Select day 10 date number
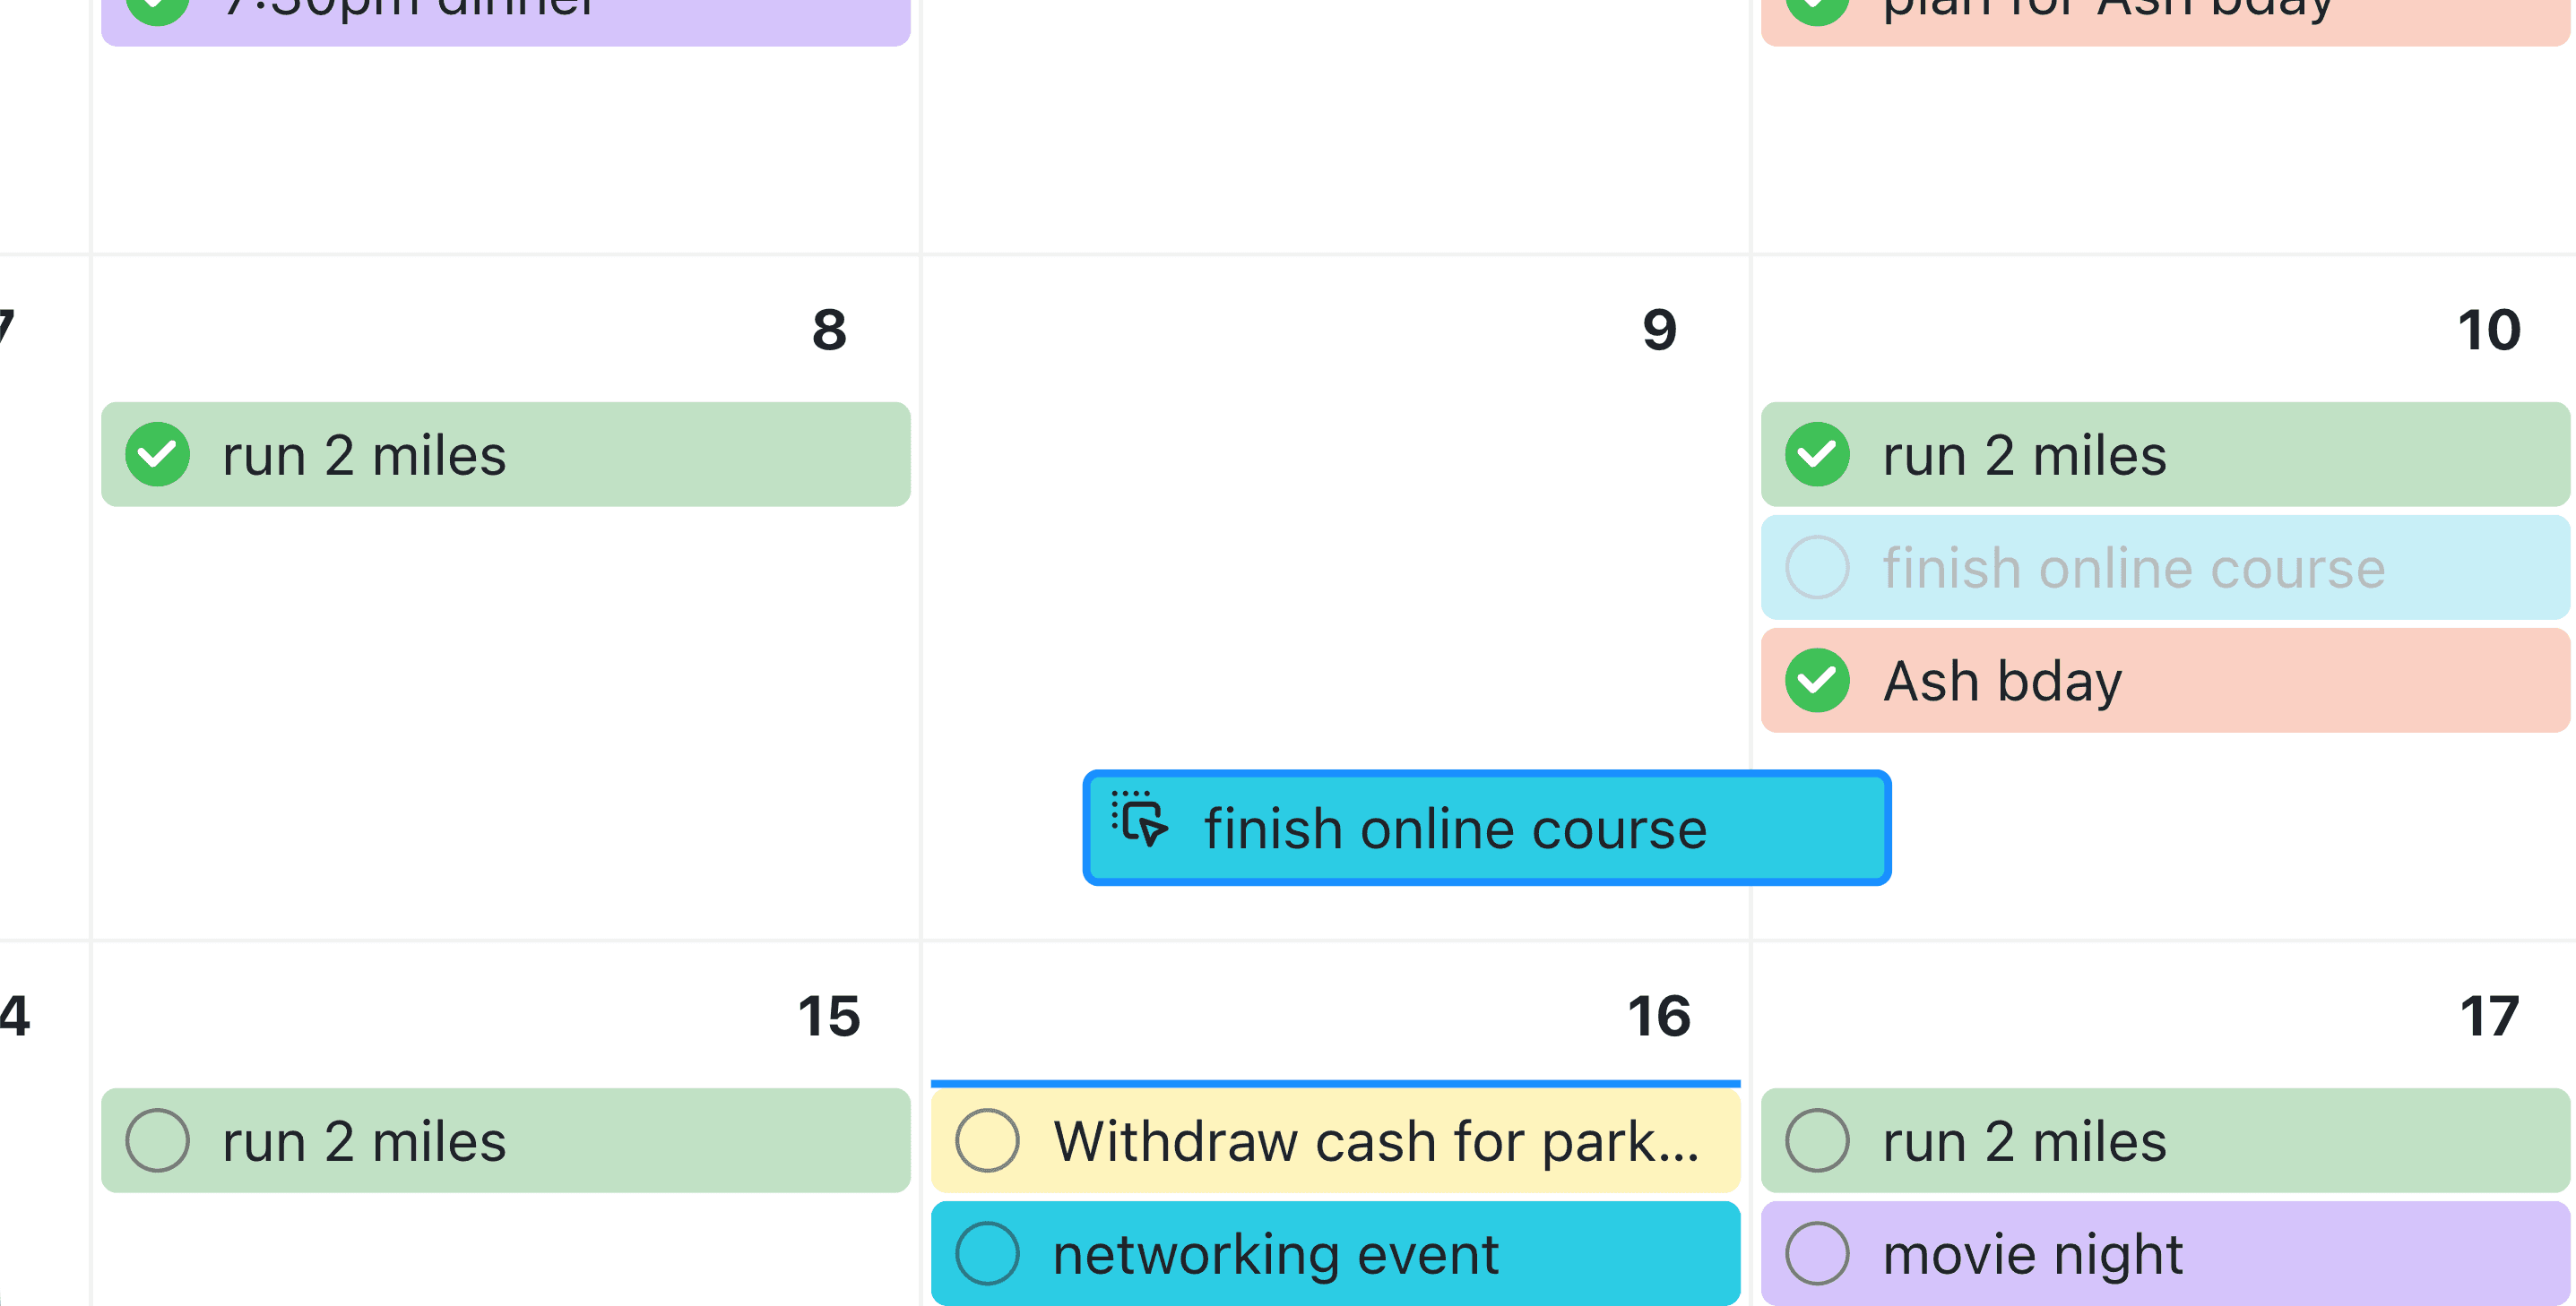2576x1306 pixels. [x=2489, y=330]
